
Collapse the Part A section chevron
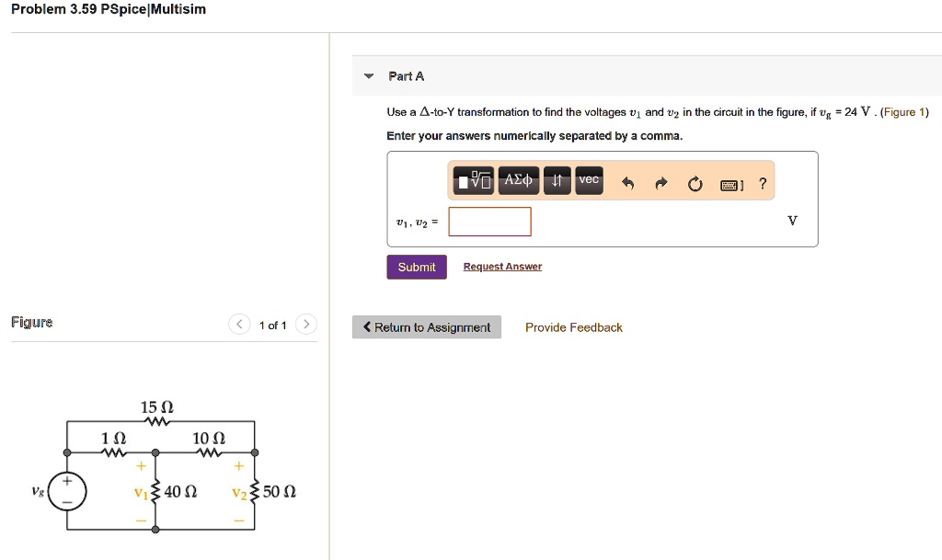[x=367, y=76]
